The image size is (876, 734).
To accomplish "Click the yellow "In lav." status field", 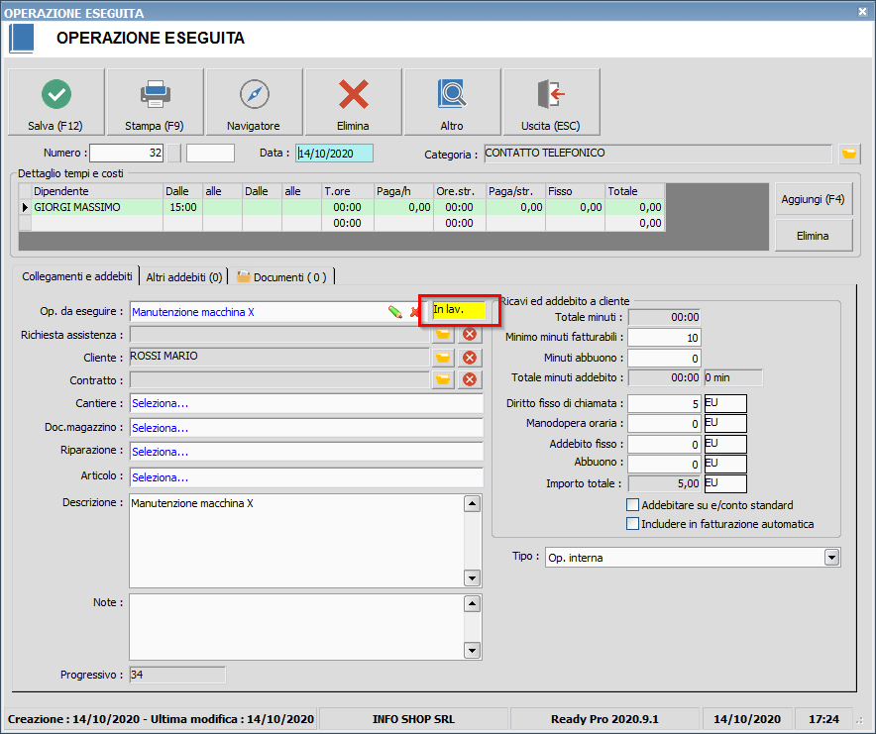I will point(458,311).
